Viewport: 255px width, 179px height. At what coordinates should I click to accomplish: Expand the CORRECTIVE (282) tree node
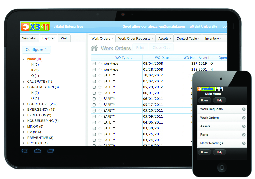(x=24, y=104)
